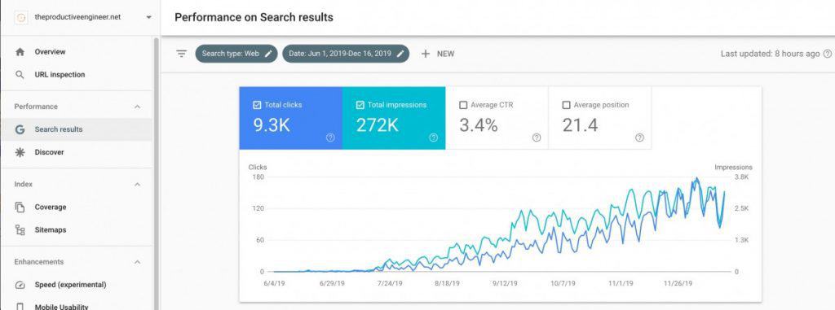
Task: Open help icon on Average CTR card
Action: pyautogui.click(x=537, y=138)
